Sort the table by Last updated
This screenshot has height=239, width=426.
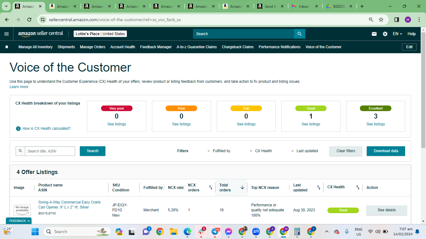point(319,188)
